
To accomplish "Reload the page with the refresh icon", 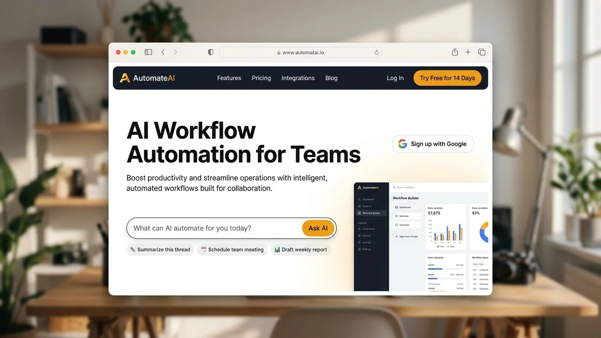I will [377, 53].
